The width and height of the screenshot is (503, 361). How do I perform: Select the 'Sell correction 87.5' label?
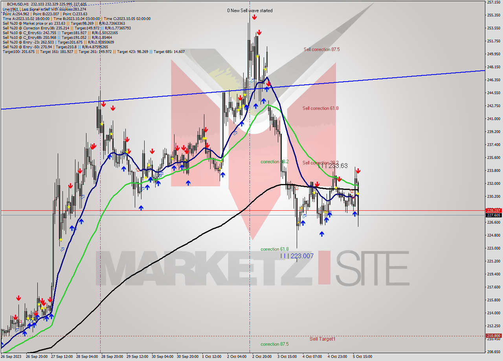[321, 49]
